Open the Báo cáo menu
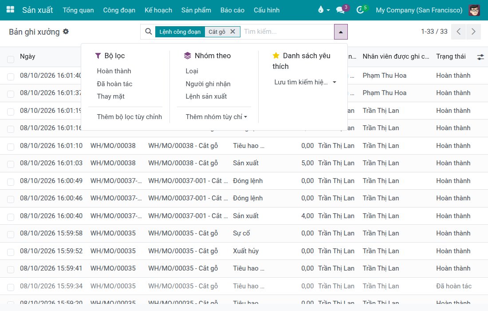This screenshot has height=311, width=488. (232, 10)
